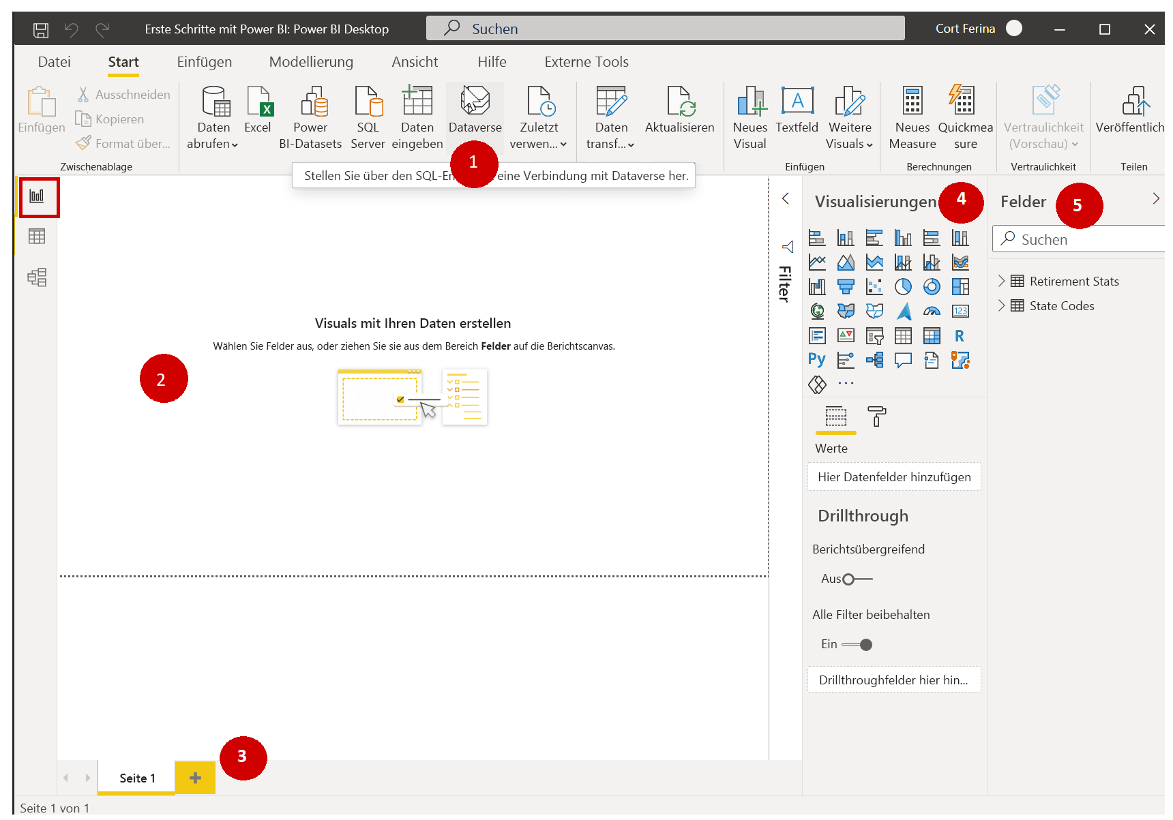Select the Python visual

(817, 361)
